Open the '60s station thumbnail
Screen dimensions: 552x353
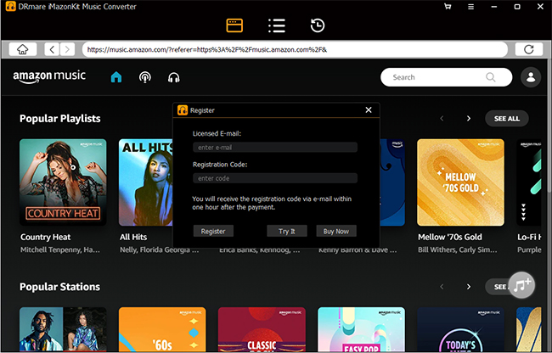[162, 329]
